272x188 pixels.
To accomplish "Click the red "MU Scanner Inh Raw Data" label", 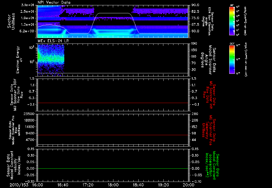I will [x=209, y=95].
